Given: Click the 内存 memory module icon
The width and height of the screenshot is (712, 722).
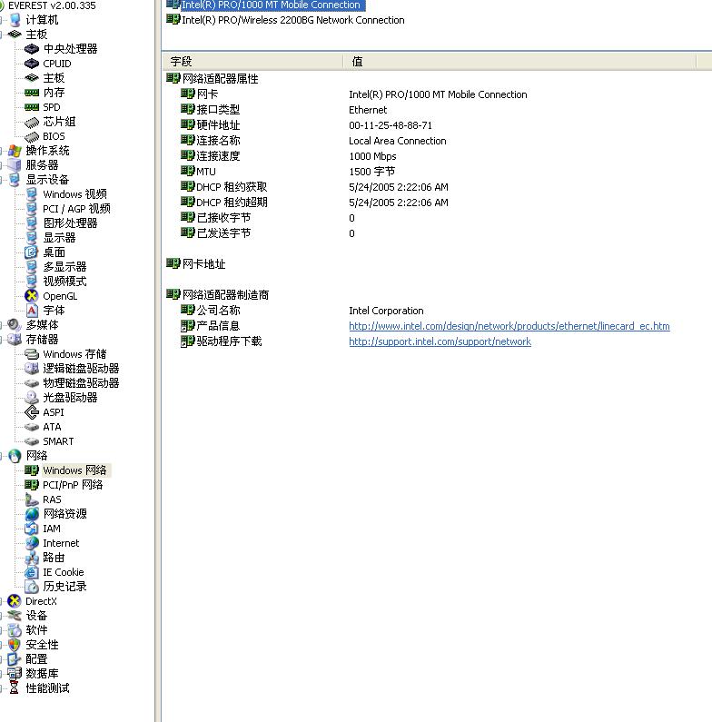Looking at the screenshot, I should [31, 93].
